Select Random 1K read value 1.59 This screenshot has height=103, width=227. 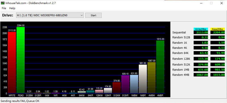tap(217, 43)
